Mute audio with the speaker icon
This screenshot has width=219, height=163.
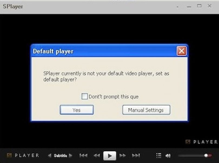168,156
